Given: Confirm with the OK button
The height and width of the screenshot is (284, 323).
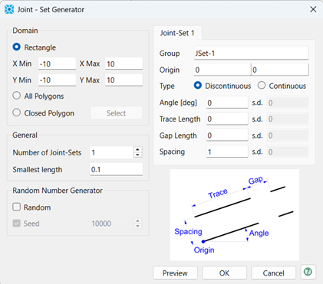Looking at the screenshot, I should (x=224, y=273).
